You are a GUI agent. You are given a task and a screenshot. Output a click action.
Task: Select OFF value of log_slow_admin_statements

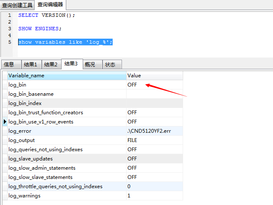click(x=154, y=168)
